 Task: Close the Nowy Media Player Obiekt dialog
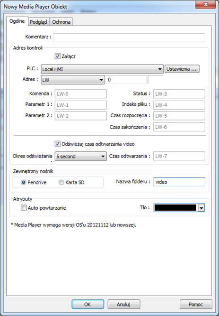(205, 5)
